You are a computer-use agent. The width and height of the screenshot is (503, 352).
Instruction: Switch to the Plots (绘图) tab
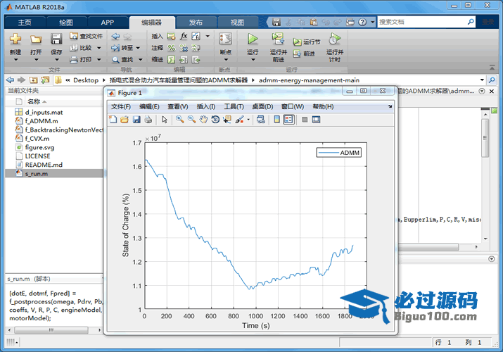click(66, 23)
